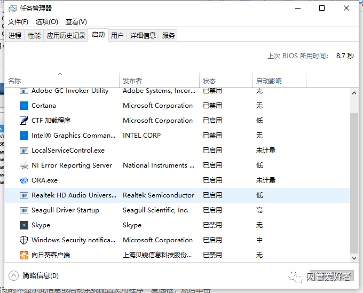Select the 启动 tab
Viewport: 363px width, 293px height.
click(98, 35)
